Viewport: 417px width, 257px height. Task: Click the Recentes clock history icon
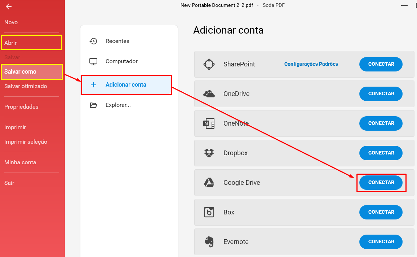(93, 41)
